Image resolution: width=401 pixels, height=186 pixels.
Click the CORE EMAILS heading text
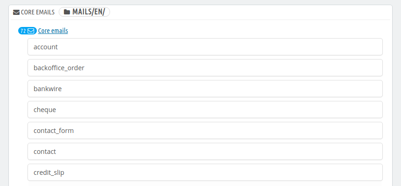pos(38,12)
